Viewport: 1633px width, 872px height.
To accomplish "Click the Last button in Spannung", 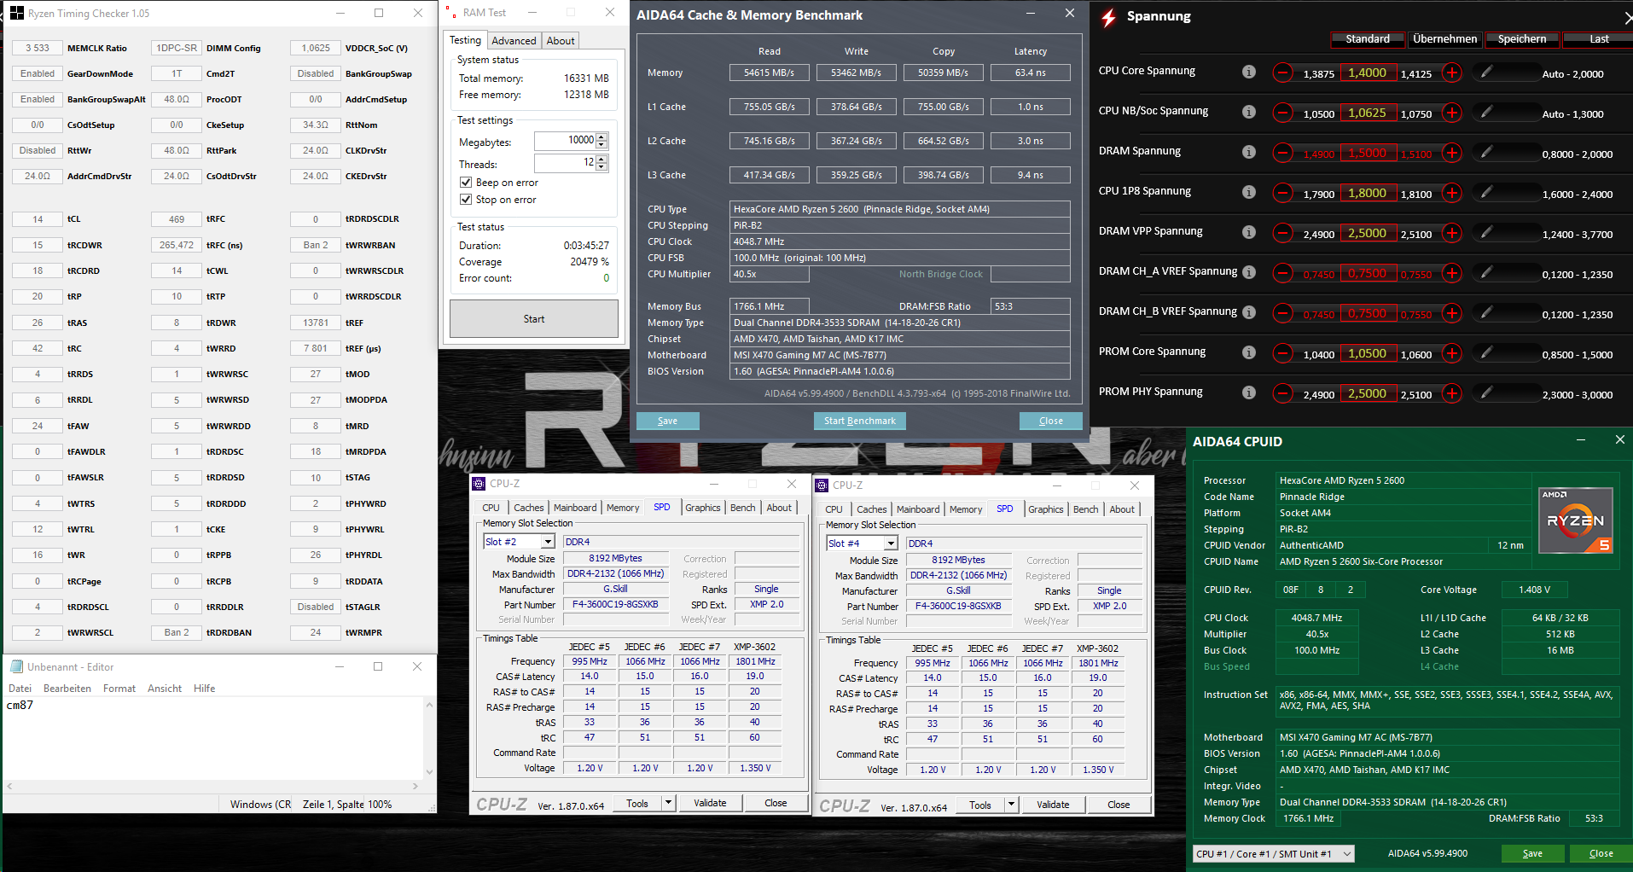I will [x=1598, y=39].
